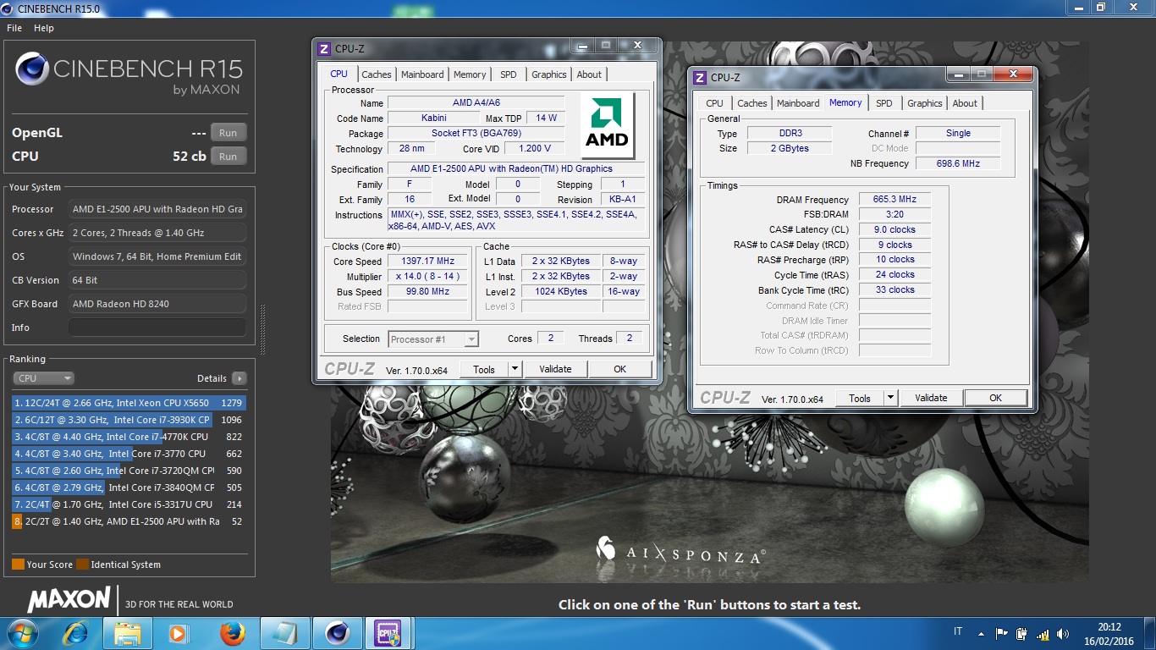The width and height of the screenshot is (1156, 650).
Task: Launch Internet Explorer from the taskbar
Action: click(75, 633)
